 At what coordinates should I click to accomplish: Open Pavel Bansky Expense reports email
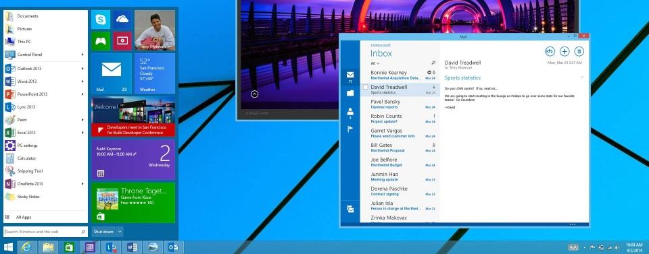pos(400,104)
